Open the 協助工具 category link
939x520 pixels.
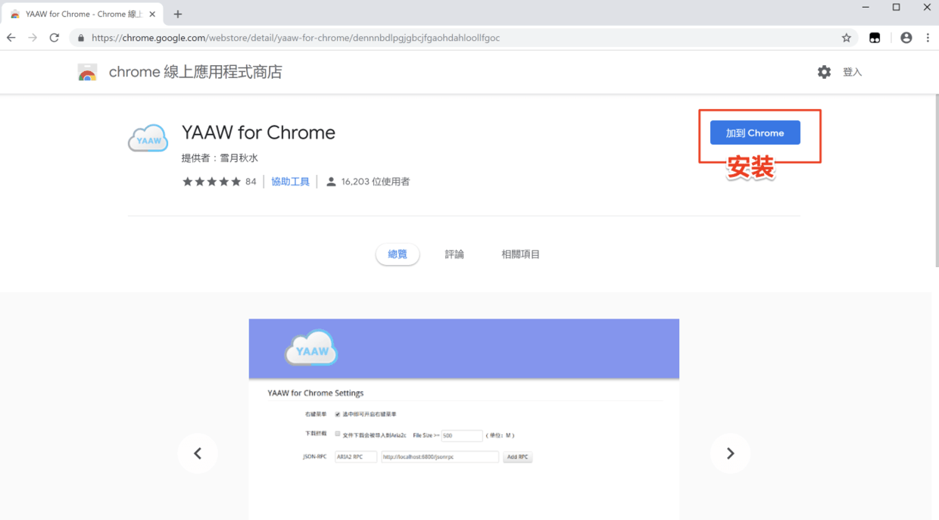tap(291, 182)
